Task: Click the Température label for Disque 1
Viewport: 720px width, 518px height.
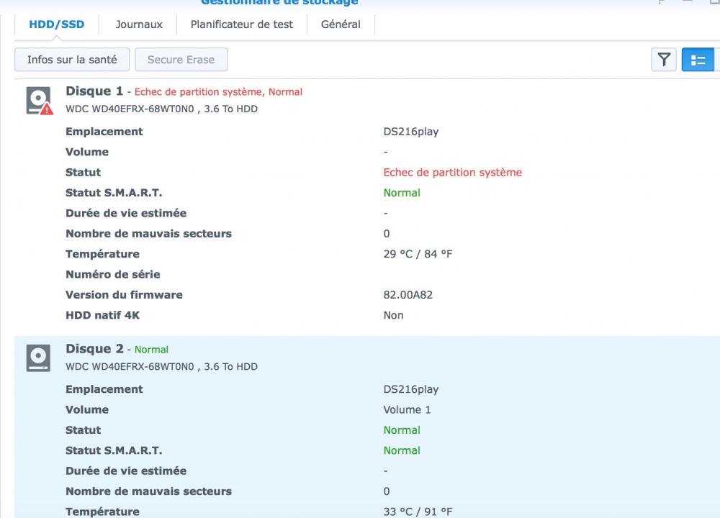Action: tap(102, 254)
